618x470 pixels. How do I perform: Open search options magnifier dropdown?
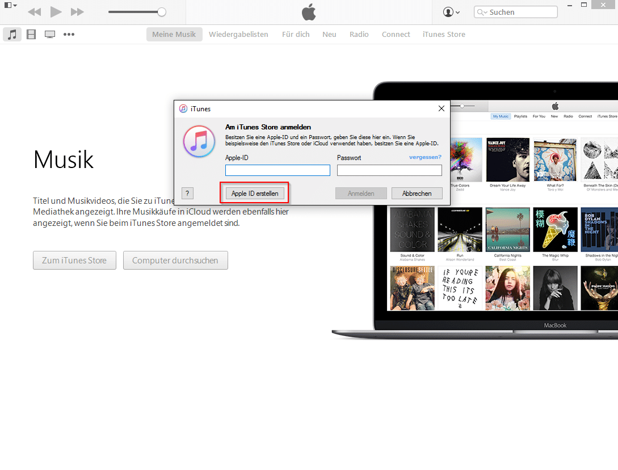click(x=482, y=12)
